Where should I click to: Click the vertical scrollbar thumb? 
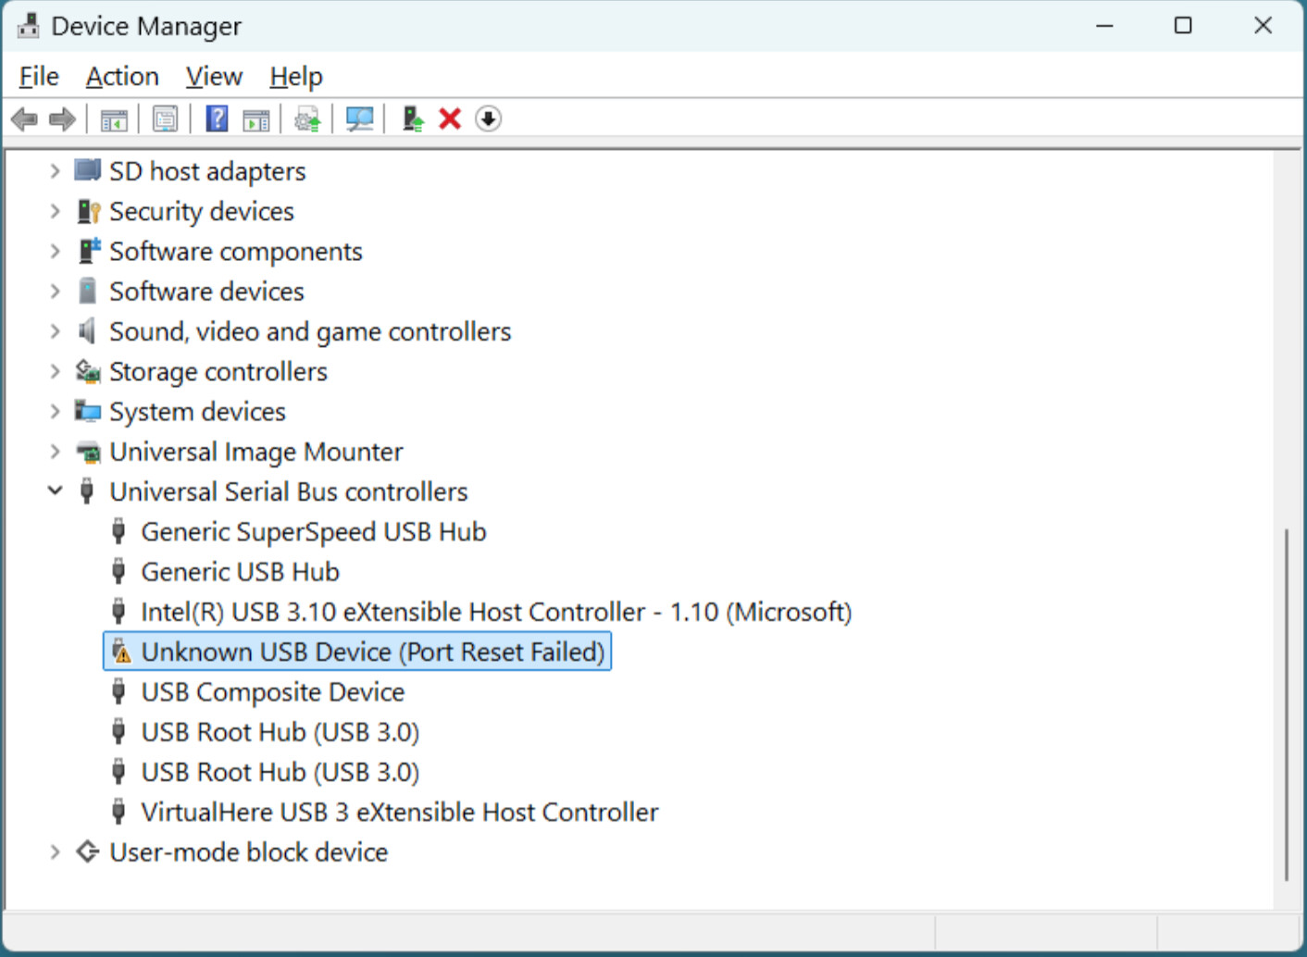1287,703
